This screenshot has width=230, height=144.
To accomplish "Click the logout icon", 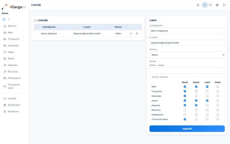I will [x=224, y=5].
